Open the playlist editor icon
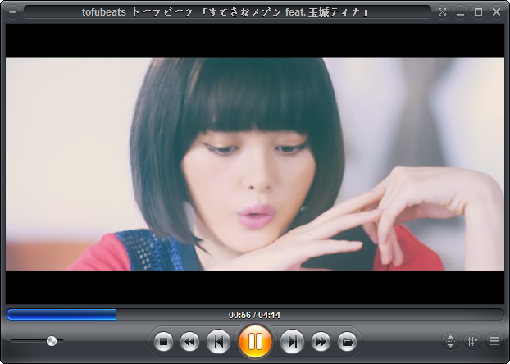 [494, 341]
